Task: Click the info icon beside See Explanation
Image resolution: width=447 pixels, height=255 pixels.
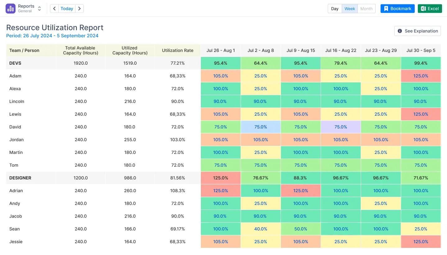Action: pyautogui.click(x=400, y=31)
